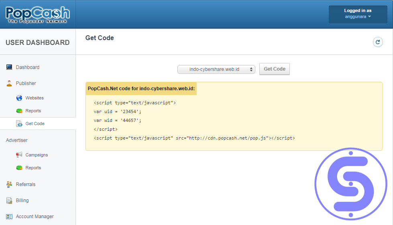Click the var uid = '23454' code line

click(x=118, y=111)
